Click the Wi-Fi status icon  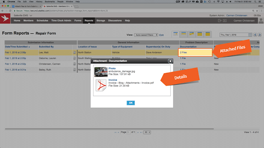tap(218, 2)
